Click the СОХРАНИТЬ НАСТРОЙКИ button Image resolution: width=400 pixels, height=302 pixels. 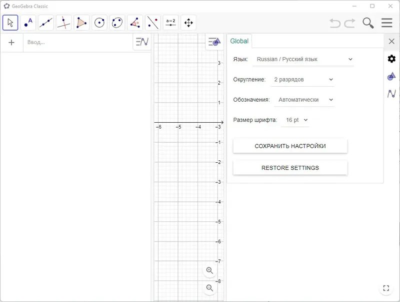click(x=290, y=146)
